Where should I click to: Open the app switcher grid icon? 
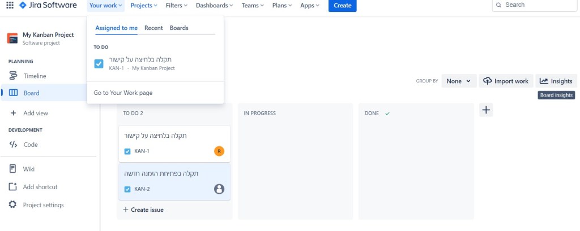10,6
